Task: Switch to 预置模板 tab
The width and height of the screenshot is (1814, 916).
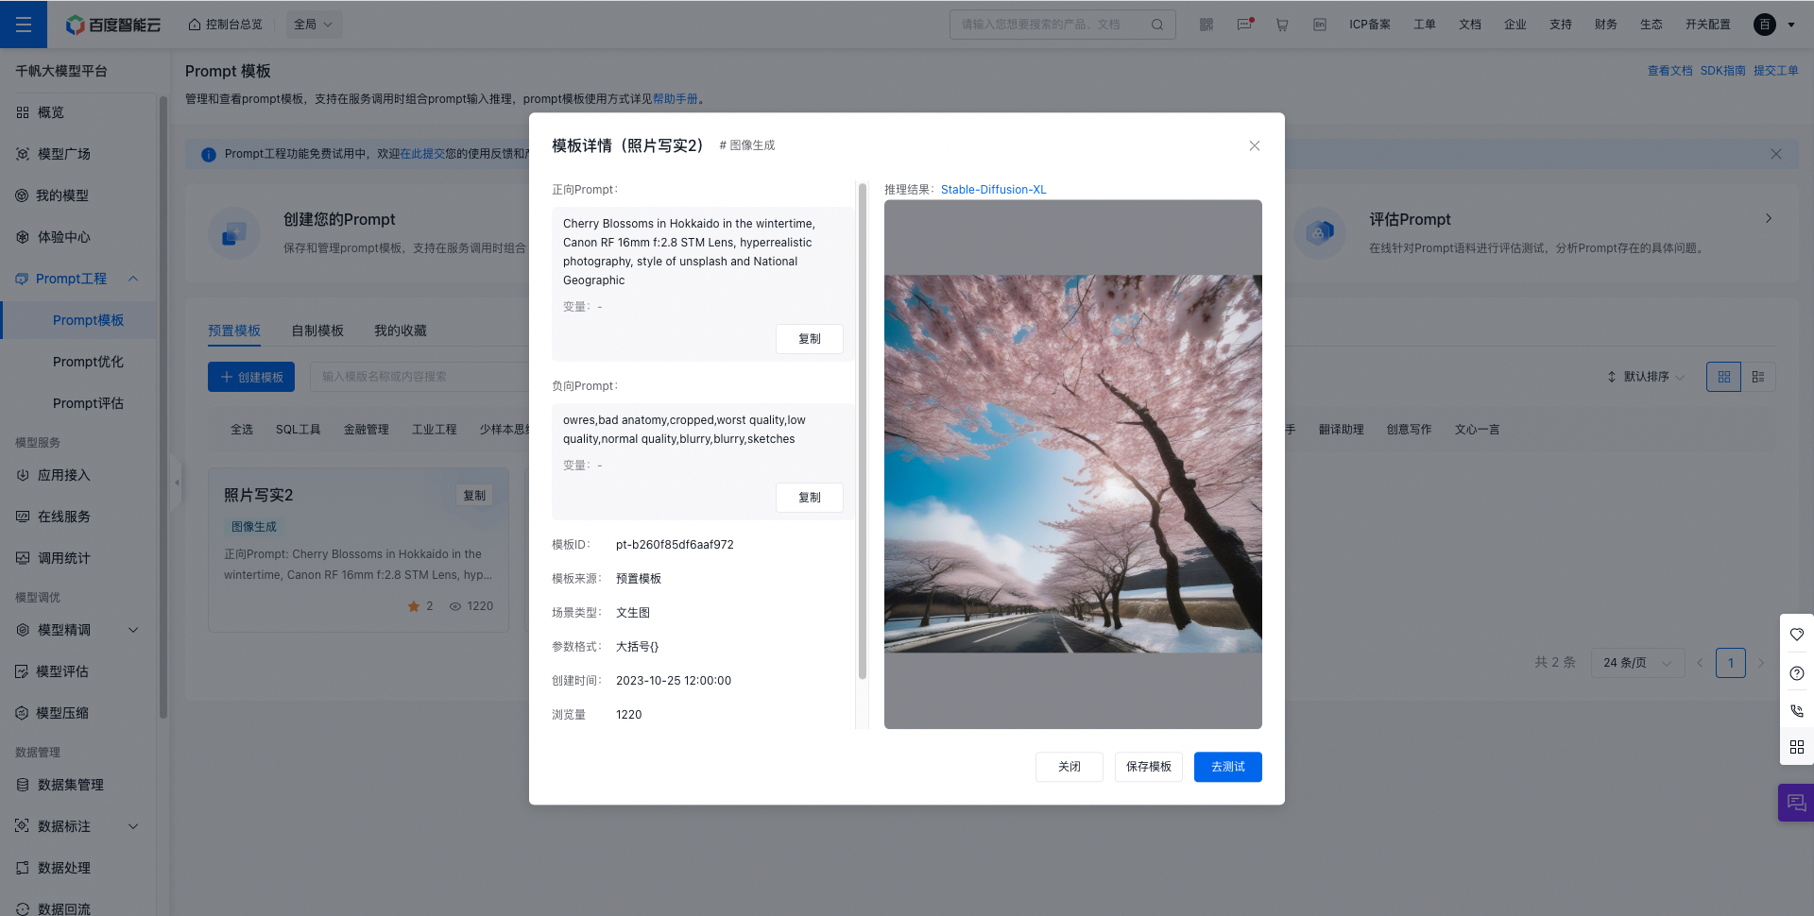Action: 234,331
